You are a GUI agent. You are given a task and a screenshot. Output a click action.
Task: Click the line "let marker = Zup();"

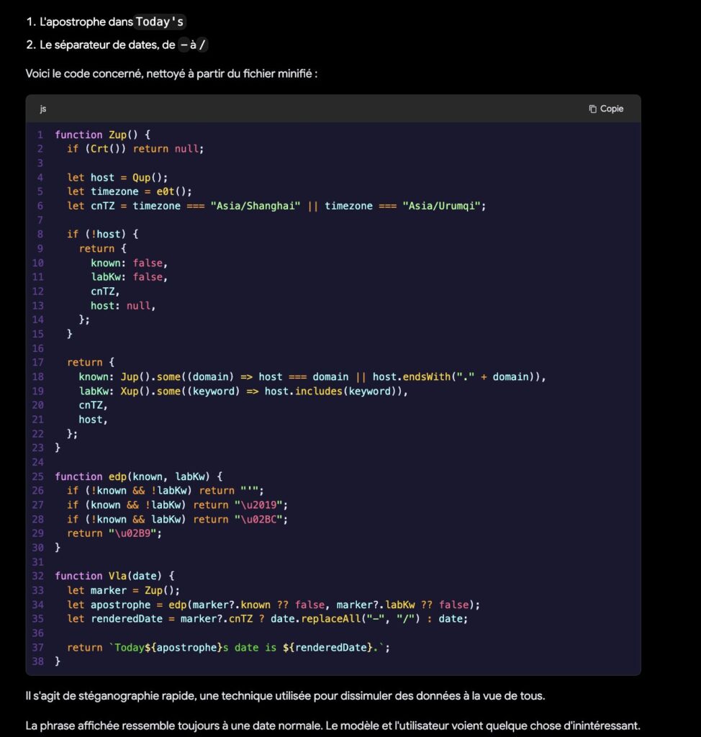[123, 590]
